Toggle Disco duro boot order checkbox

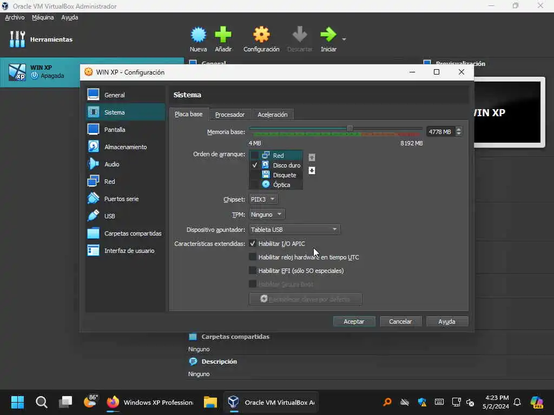pyautogui.click(x=254, y=165)
